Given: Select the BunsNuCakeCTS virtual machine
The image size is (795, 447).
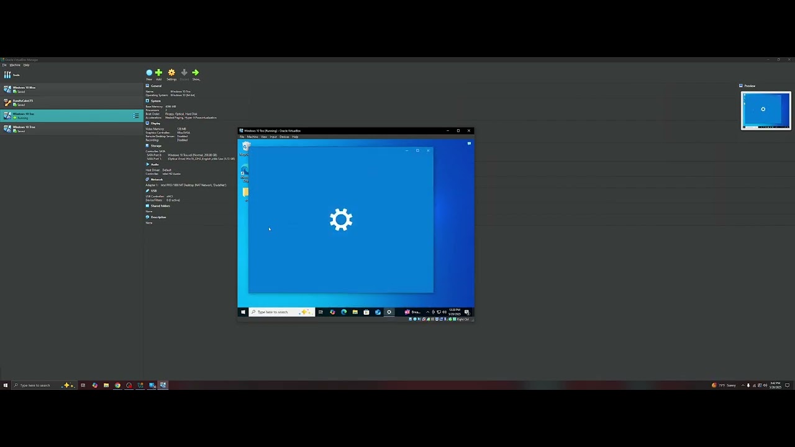Looking at the screenshot, I should (71, 102).
